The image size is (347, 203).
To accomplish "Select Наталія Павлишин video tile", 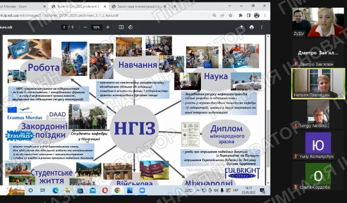I will (x=318, y=83).
